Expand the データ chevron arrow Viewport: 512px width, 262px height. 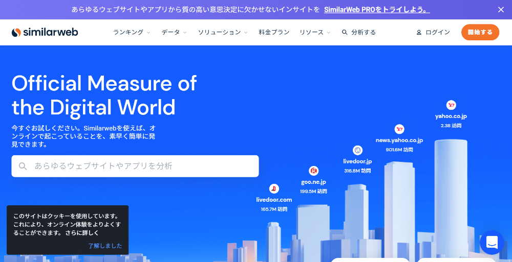tap(185, 33)
